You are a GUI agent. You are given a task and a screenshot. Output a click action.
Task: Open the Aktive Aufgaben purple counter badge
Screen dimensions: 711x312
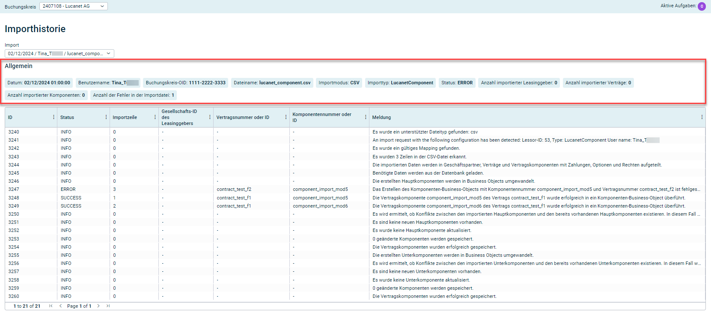point(702,6)
